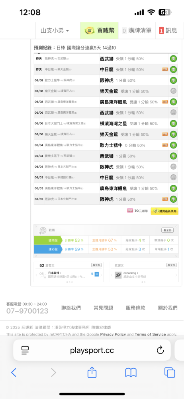The image size is (184, 399).
Task: Reload the page in Safari
Action: coord(160,350)
